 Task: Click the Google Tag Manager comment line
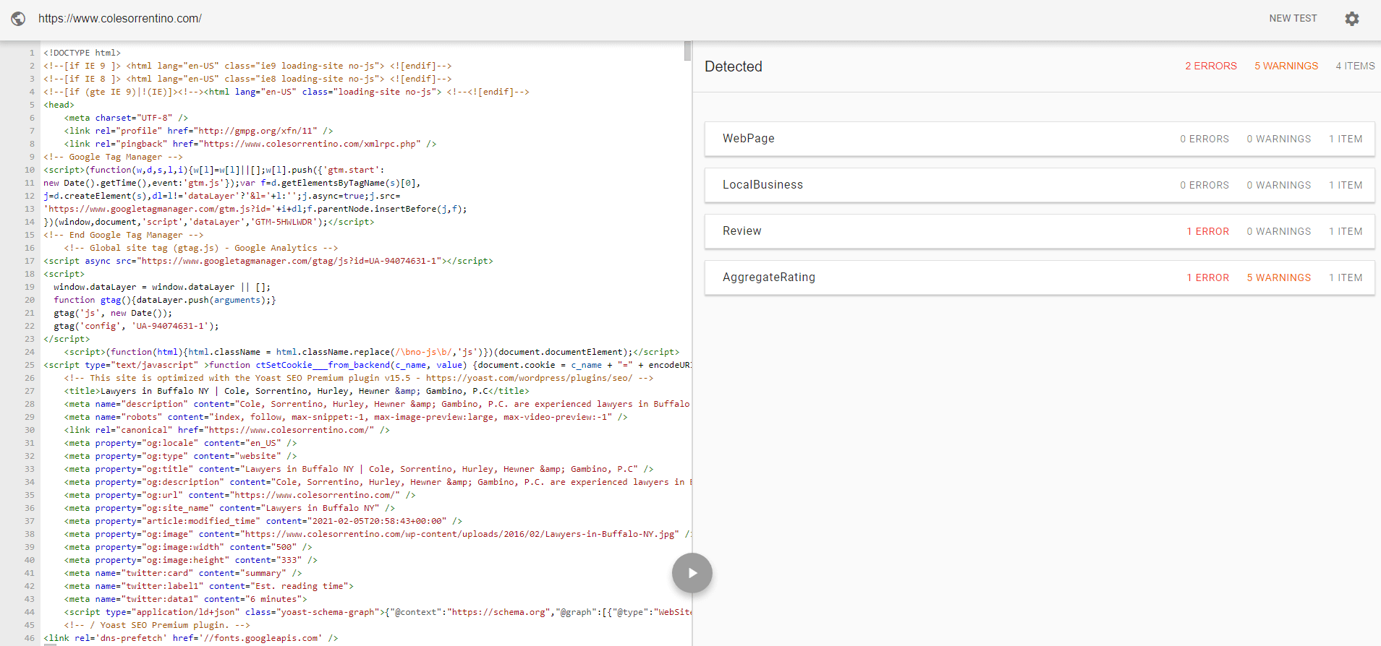(x=113, y=157)
